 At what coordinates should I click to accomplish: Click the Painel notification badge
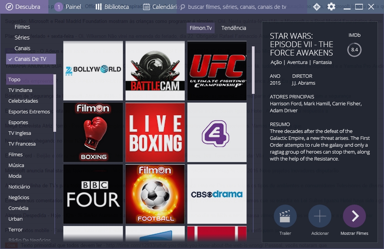pos(59,7)
